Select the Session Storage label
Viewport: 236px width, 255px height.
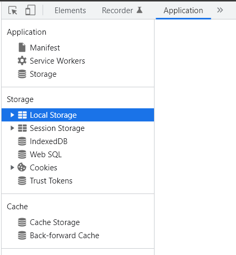(57, 128)
